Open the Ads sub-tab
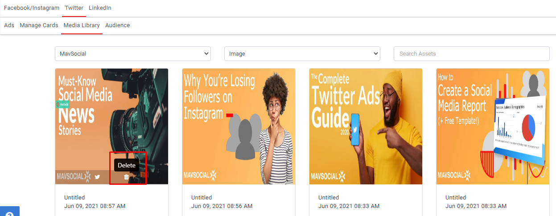 click(x=9, y=25)
